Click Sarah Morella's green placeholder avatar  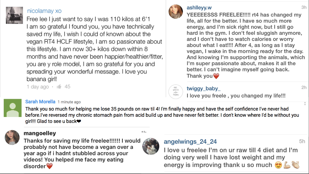12,108
